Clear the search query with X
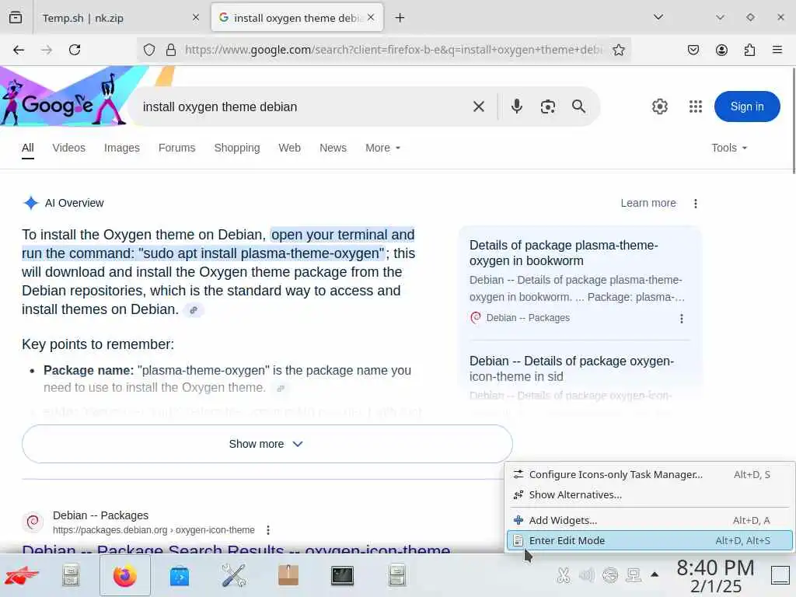 (479, 106)
